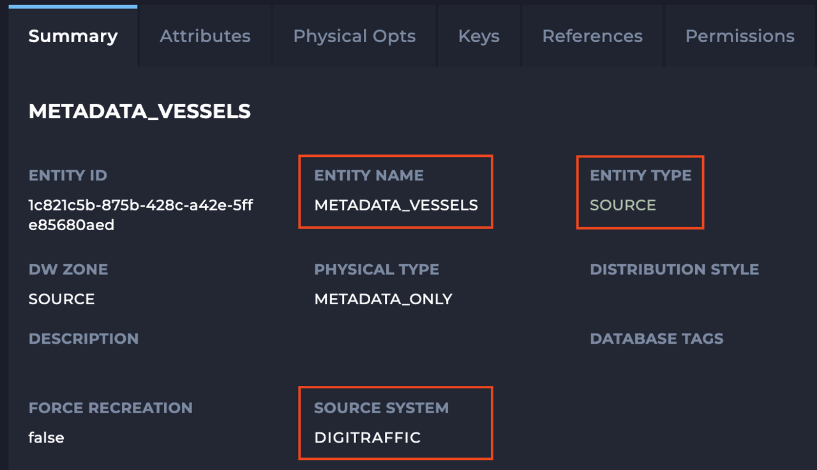Viewport: 817px width, 470px height.
Task: Select the Keys tab
Action: tap(479, 36)
